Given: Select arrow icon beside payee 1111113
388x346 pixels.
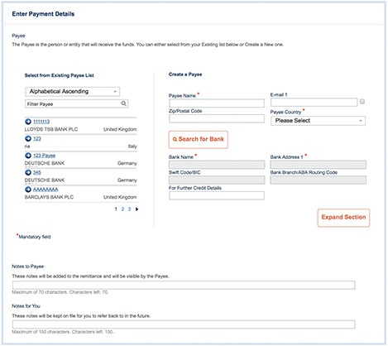Looking at the screenshot, I should [28, 122].
